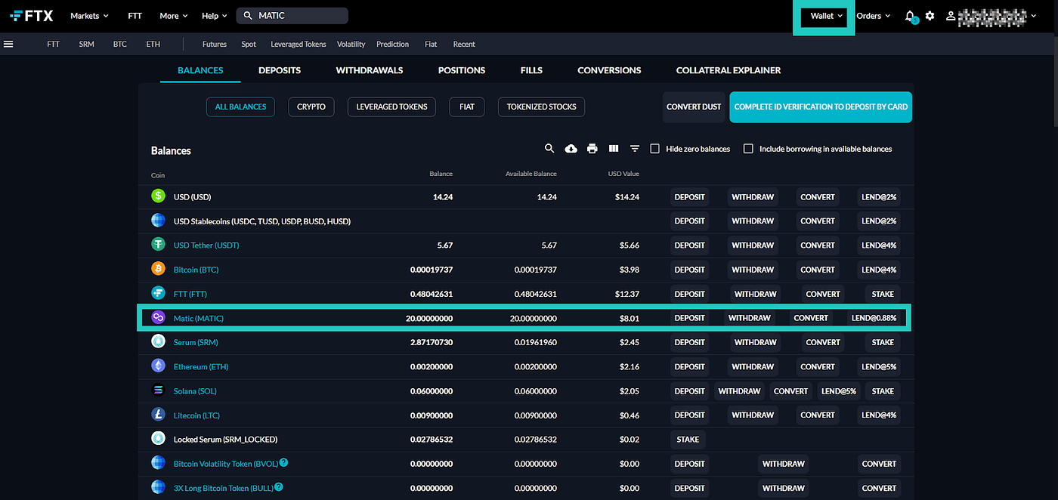Switch to the Withdrawals tab
Screen dimensions: 1058x500
[x=370, y=70]
